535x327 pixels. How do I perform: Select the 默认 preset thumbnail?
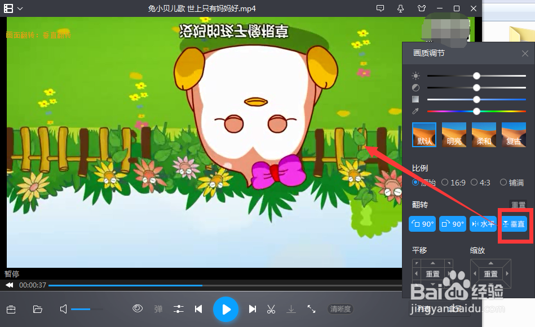pyautogui.click(x=424, y=135)
